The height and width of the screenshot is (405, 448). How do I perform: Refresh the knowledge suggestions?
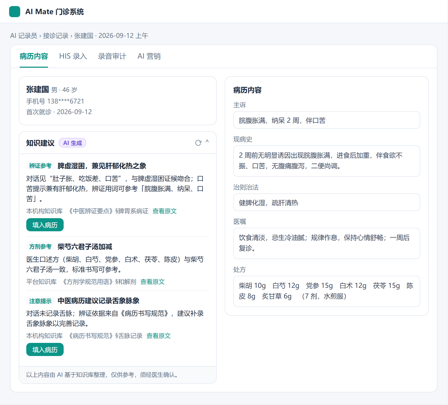point(198,143)
